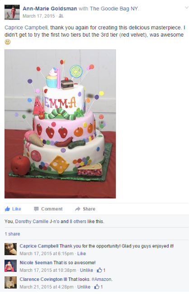Image resolution: width=189 pixels, height=294 pixels.
Task: Open the Emma cake photo
Action: [60, 124]
